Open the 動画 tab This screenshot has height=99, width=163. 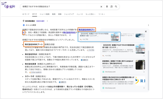(54, 14)
